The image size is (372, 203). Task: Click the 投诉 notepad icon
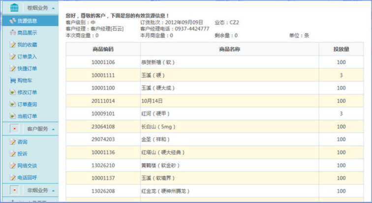[x=13, y=153]
